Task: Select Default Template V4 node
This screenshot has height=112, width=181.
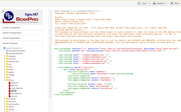Action: tap(14, 48)
